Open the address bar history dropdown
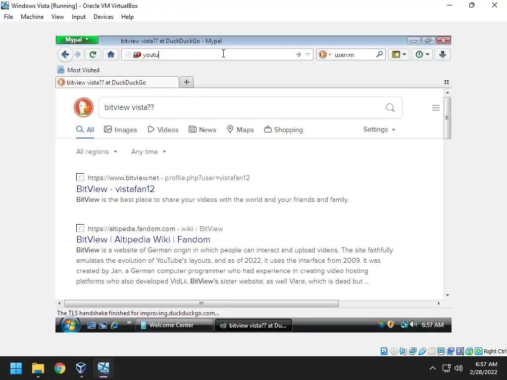This screenshot has height=380, width=507. tap(307, 54)
